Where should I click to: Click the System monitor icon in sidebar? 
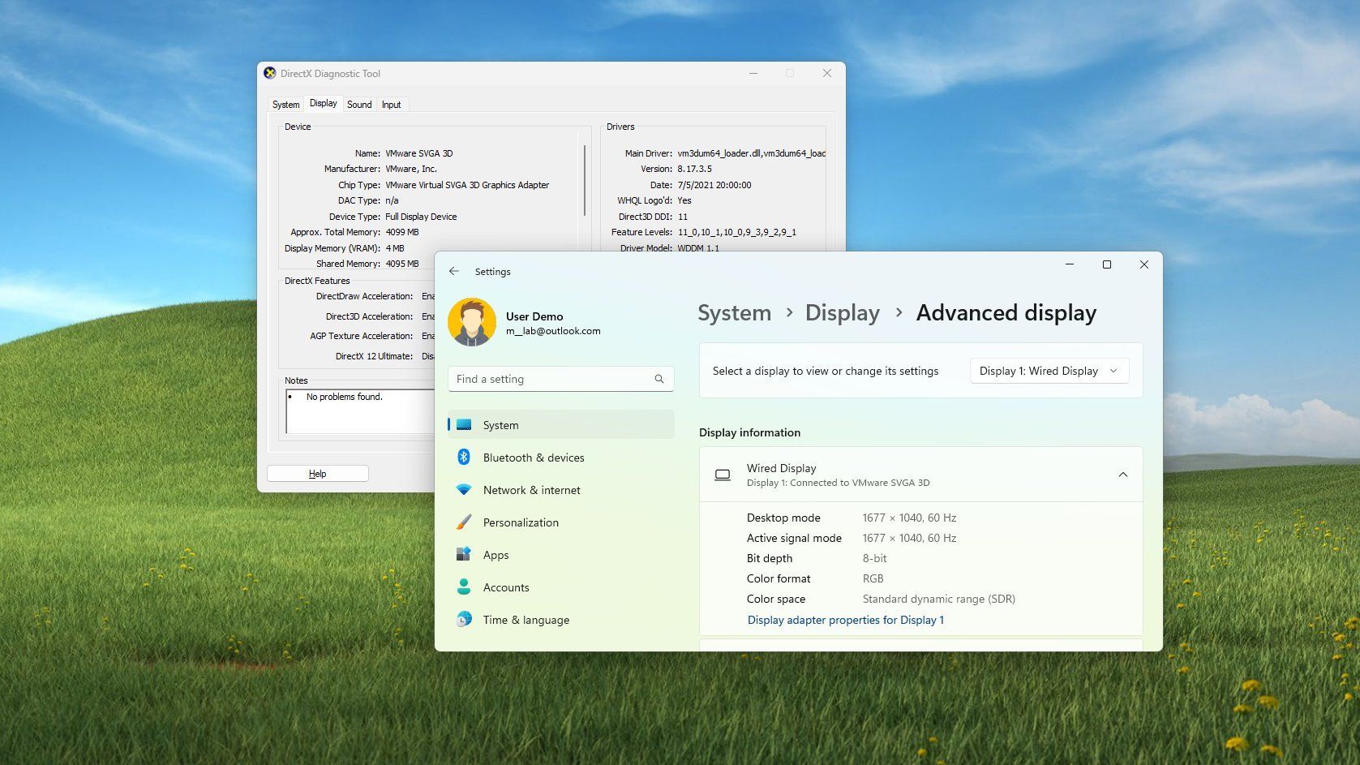pyautogui.click(x=464, y=424)
